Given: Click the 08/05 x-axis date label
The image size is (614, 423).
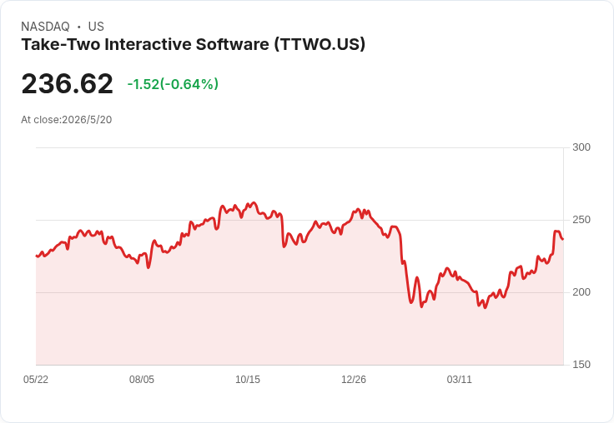Looking at the screenshot, I should click(142, 379).
